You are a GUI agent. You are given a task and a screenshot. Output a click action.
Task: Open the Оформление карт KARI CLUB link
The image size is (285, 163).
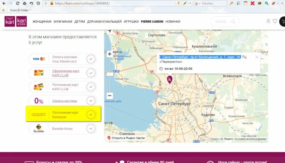click(x=66, y=73)
